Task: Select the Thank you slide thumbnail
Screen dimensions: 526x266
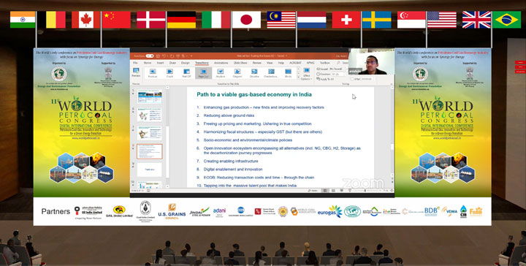Action: (x=149, y=170)
